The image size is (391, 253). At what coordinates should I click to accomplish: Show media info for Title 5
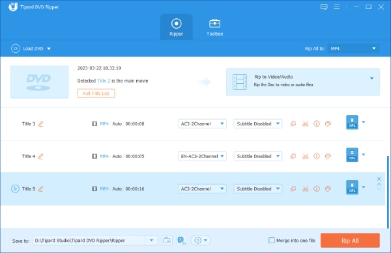[317, 189]
